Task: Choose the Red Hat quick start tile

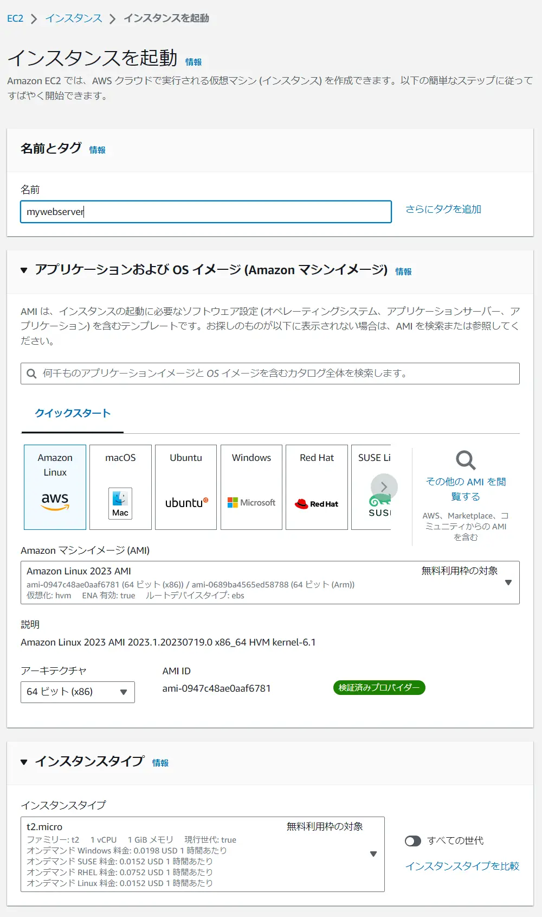Action: pyautogui.click(x=317, y=487)
